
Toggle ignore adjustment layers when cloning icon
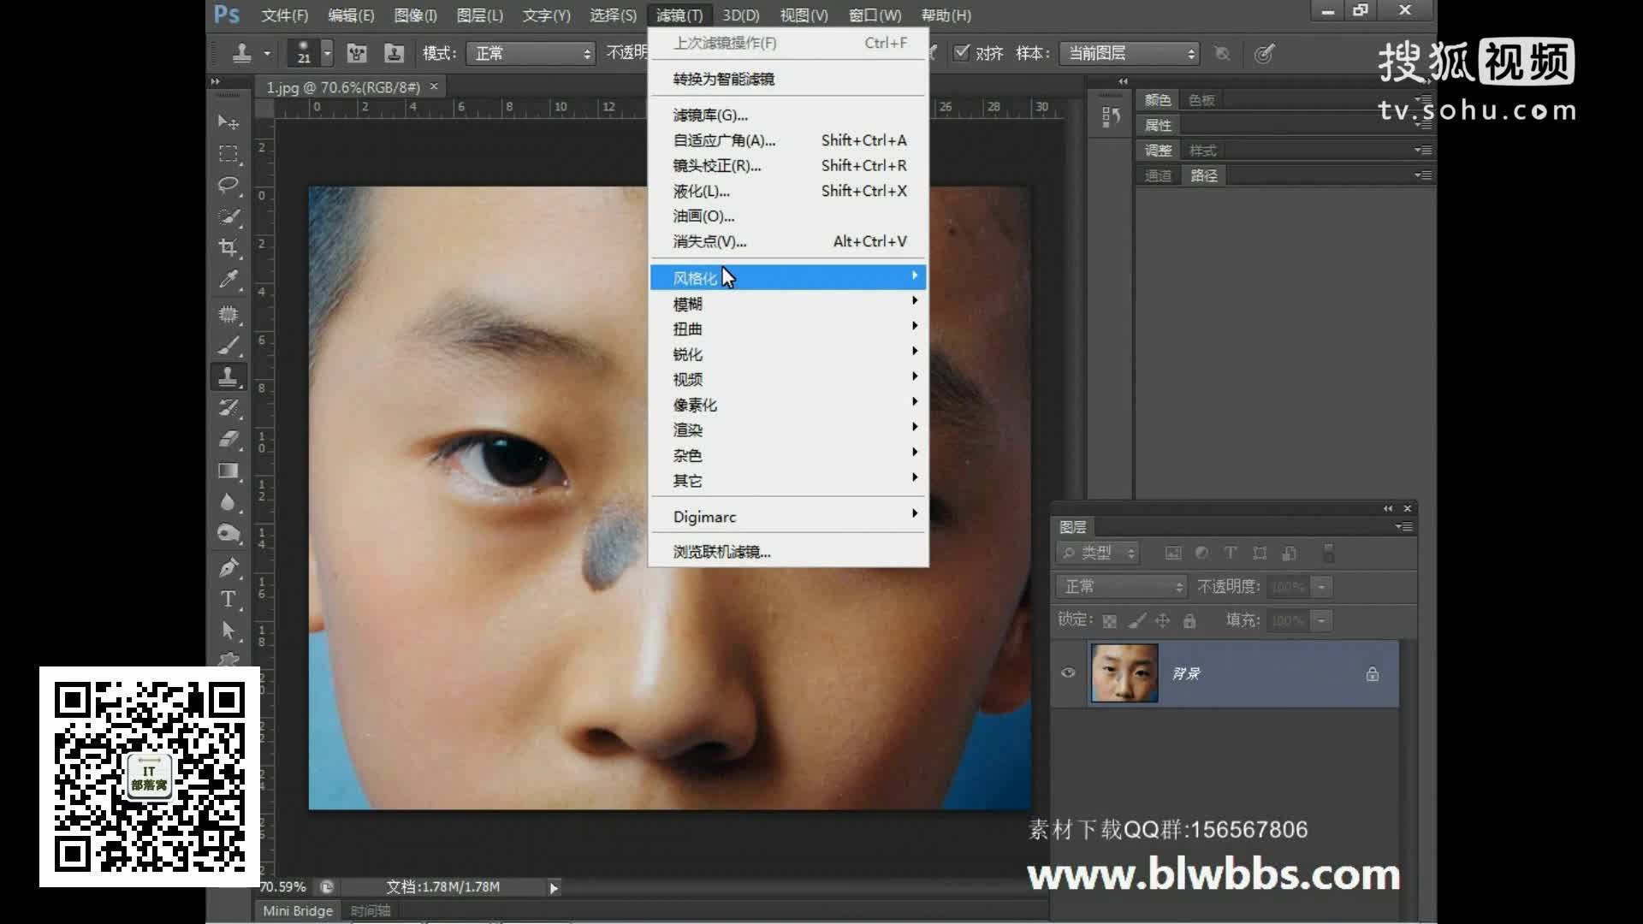click(1223, 54)
